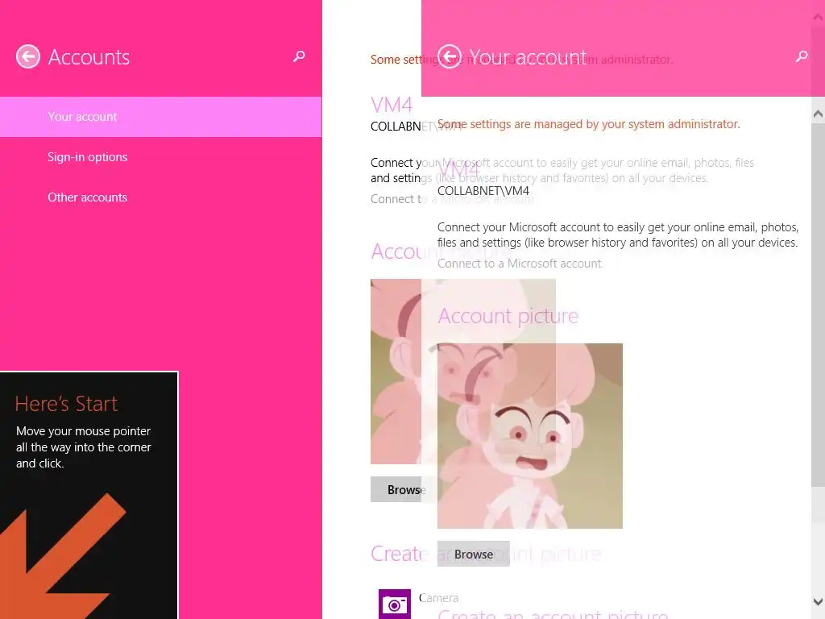Viewport: 825px width, 619px height.
Task: Click the scrollbar down arrow at the bottom right
Action: pos(818,601)
